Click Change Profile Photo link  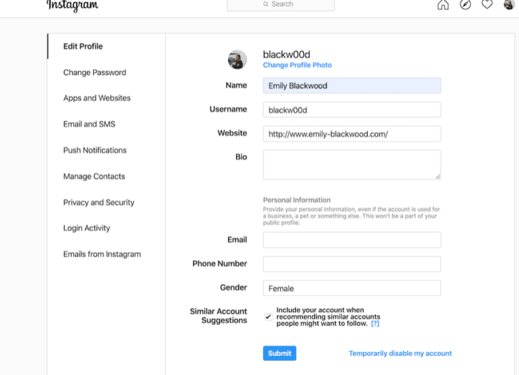(297, 65)
